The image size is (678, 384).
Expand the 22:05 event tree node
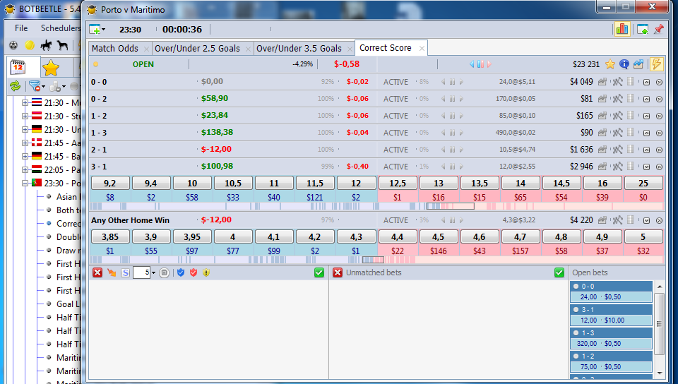(x=25, y=169)
